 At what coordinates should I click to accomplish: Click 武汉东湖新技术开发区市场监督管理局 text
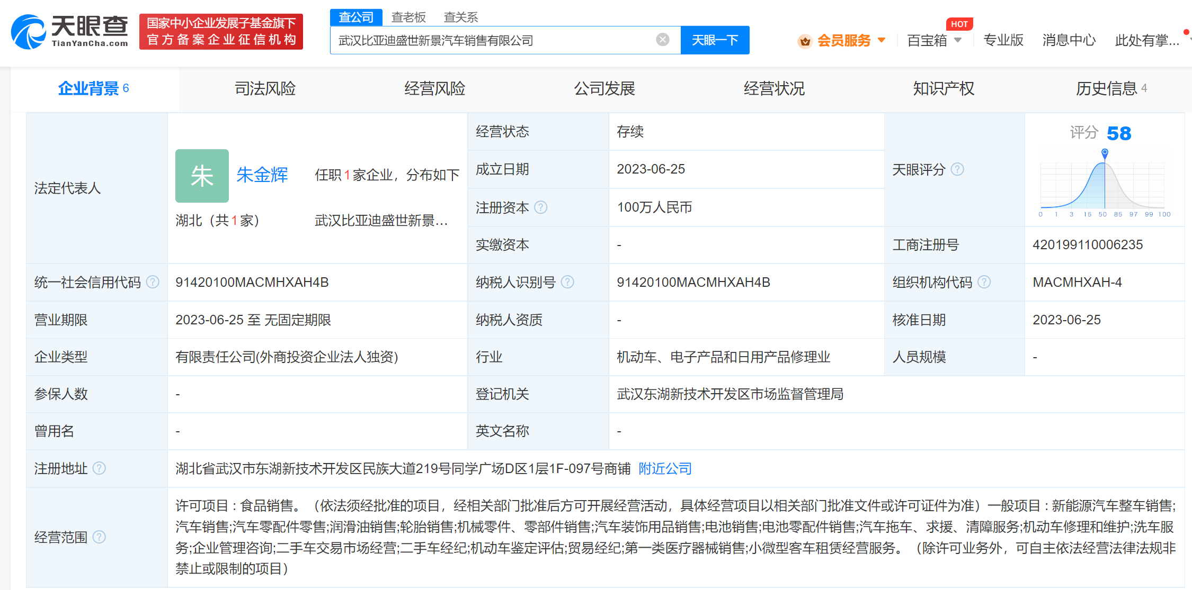(x=730, y=394)
